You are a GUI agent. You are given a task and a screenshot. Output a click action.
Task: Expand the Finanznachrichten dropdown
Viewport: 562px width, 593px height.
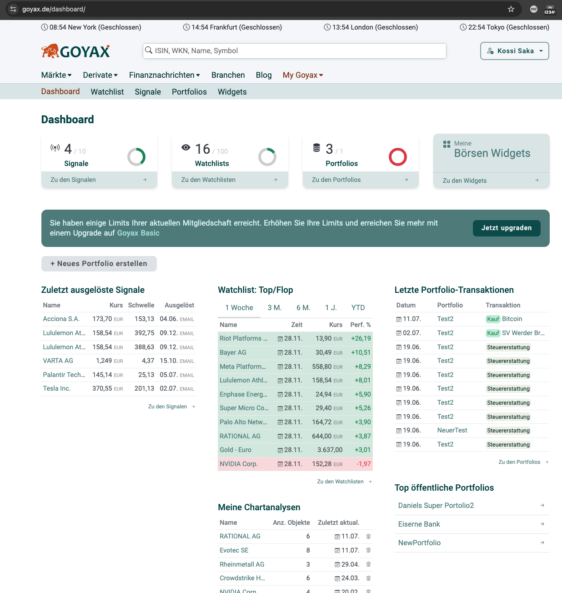[164, 75]
